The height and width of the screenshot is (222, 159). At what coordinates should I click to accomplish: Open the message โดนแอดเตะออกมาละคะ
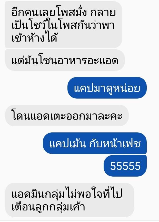[x=67, y=115]
